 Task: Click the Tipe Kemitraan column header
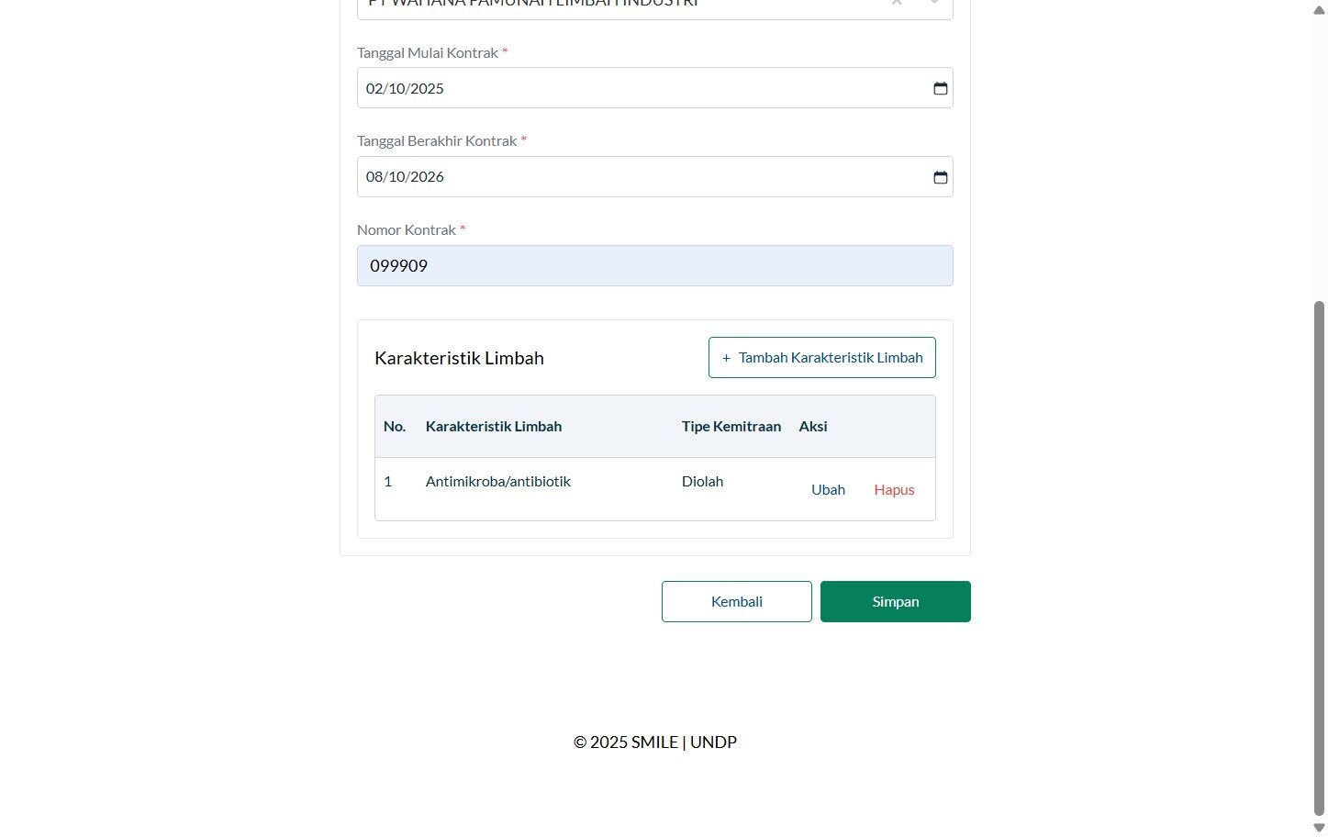click(731, 427)
